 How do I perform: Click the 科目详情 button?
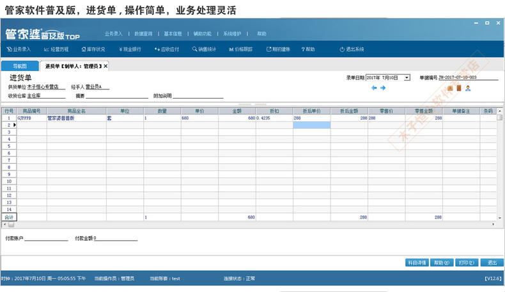[x=417, y=263]
